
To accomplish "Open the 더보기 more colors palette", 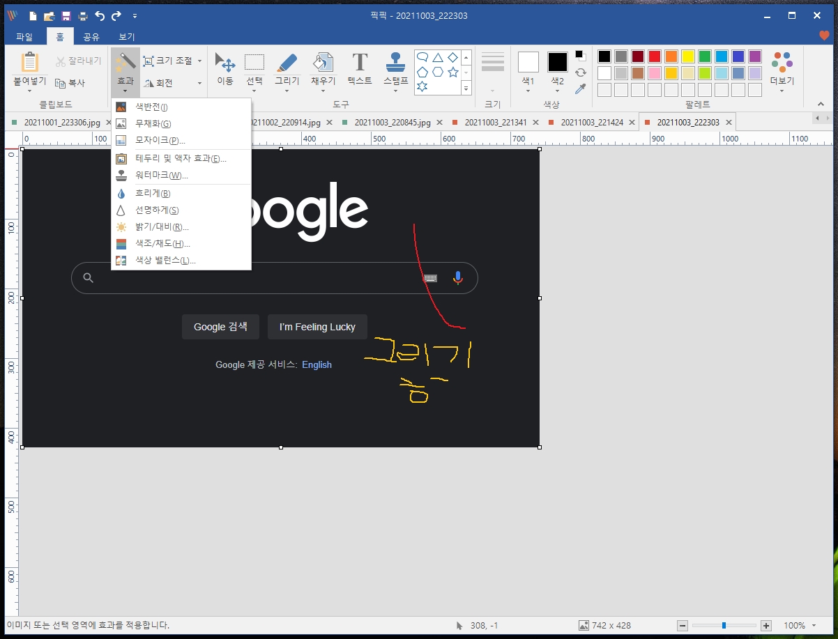I will pyautogui.click(x=782, y=70).
